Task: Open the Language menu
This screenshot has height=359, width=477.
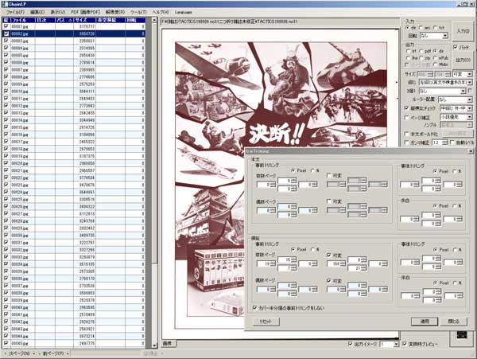Action: point(184,12)
